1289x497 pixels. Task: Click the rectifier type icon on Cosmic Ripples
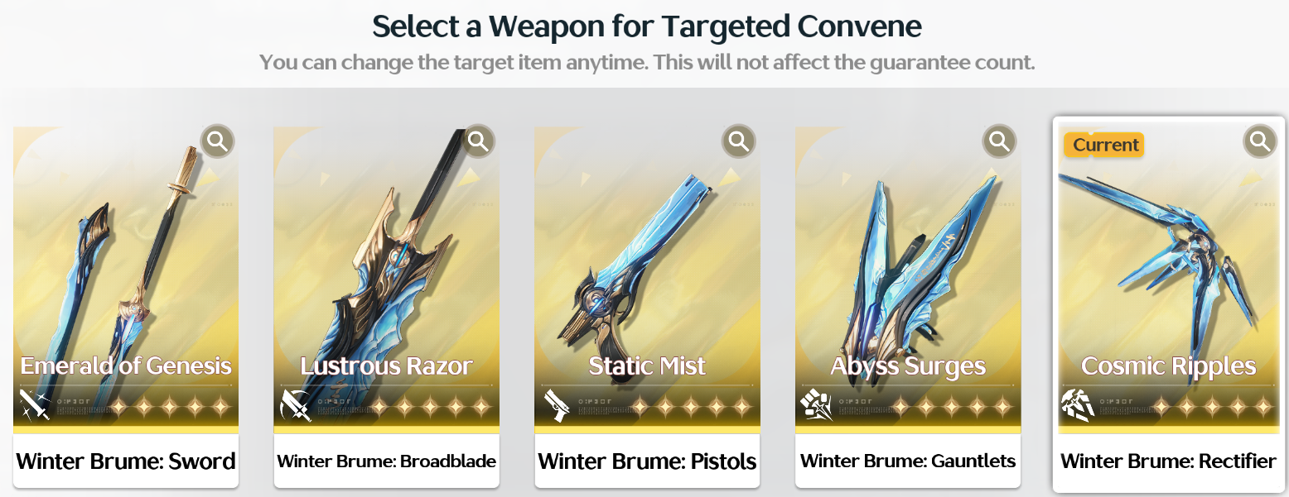[1078, 404]
